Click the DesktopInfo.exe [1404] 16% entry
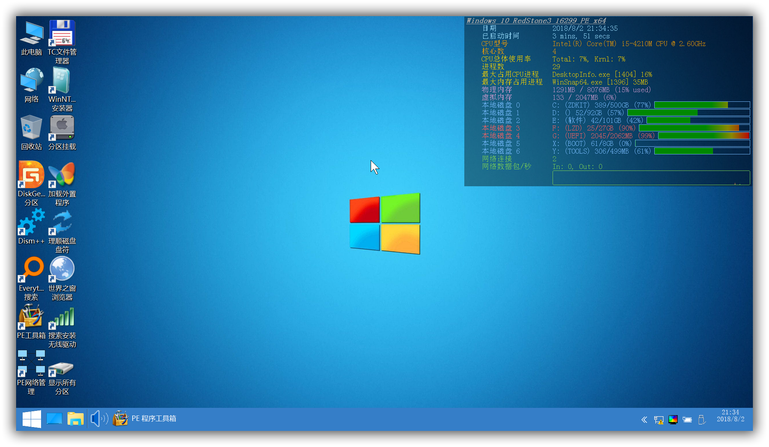The height and width of the screenshot is (447, 769). pyautogui.click(x=602, y=74)
